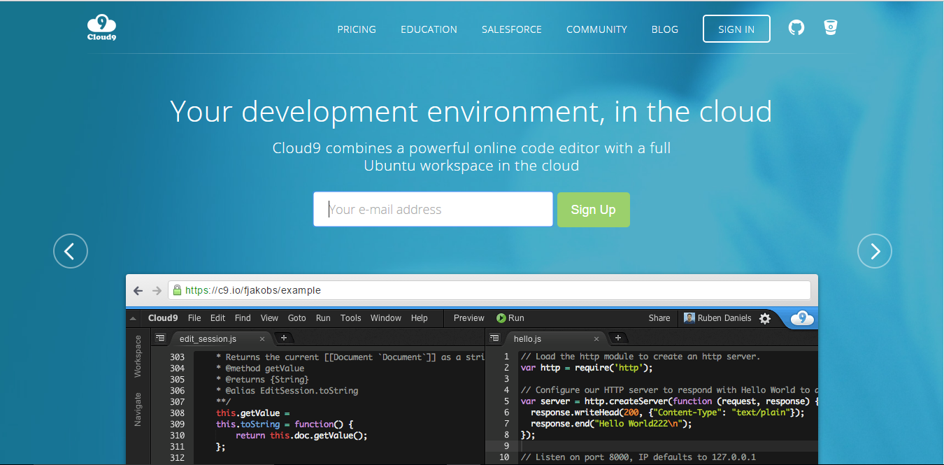Open the GitHub icon link
This screenshot has height=465, width=944.
(796, 28)
